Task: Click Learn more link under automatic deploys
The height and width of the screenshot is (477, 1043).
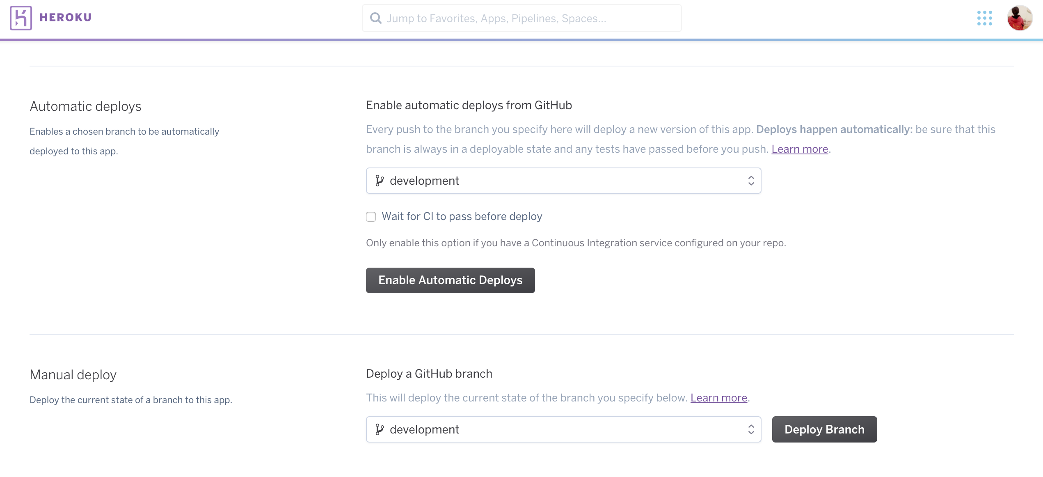Action: click(x=800, y=148)
